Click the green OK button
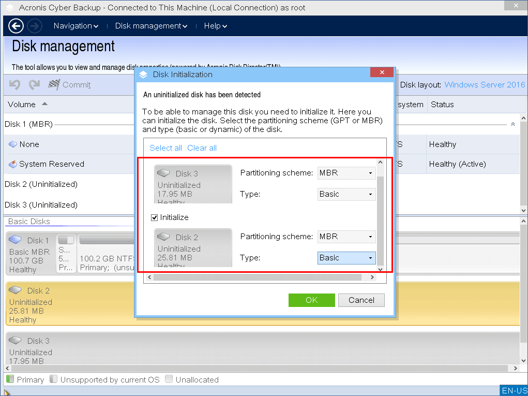 [x=311, y=300]
